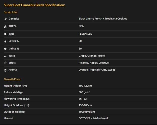Click the Super Boof Cannabis Seeds Specification heading
Screen dimensions: 157x125
click(34, 5)
